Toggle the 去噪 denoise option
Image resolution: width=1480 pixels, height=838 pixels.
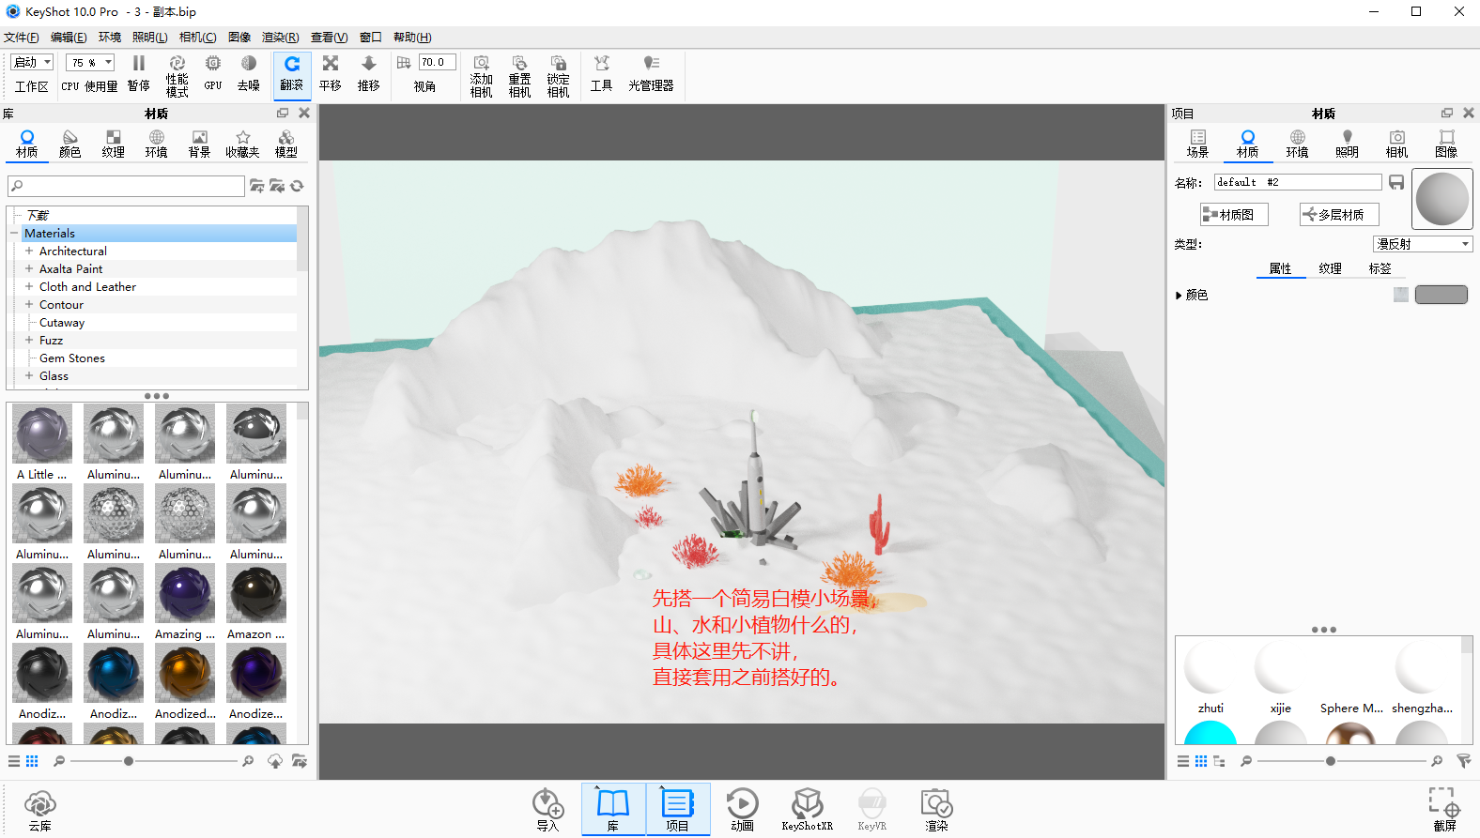click(x=248, y=74)
